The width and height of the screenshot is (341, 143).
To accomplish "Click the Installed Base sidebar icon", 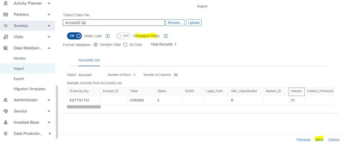I will (5, 122).
